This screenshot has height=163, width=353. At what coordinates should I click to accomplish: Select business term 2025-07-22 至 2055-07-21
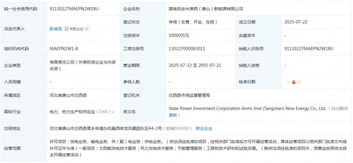[x=195, y=65]
